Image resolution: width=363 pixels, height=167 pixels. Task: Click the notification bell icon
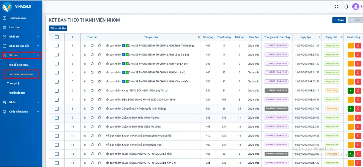346,7
